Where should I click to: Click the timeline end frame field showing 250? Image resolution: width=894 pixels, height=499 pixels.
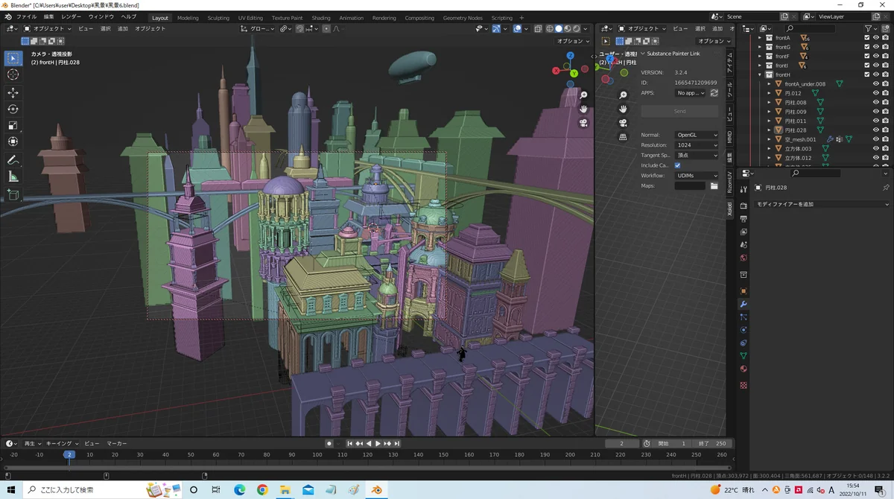(711, 444)
